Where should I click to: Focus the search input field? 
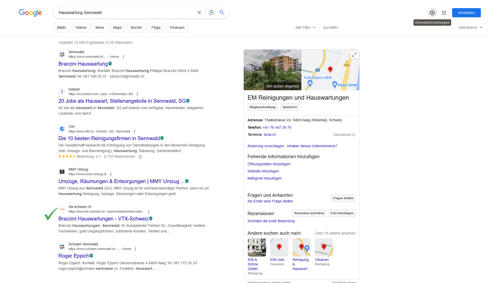click(x=126, y=12)
